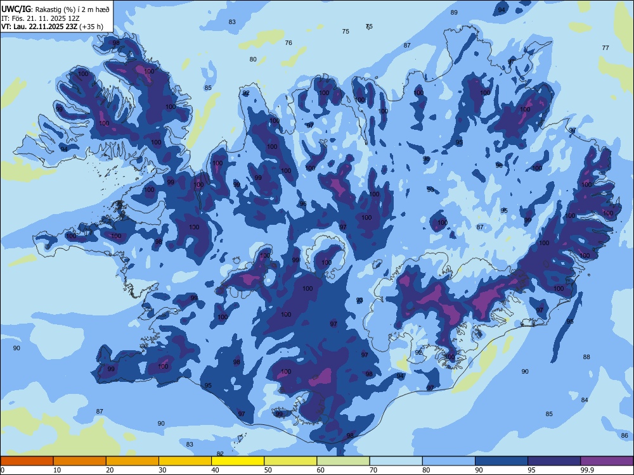Select the indigo 95–99.9 legend swatch
Screen dimensions: 634x475
pyautogui.click(x=554, y=461)
